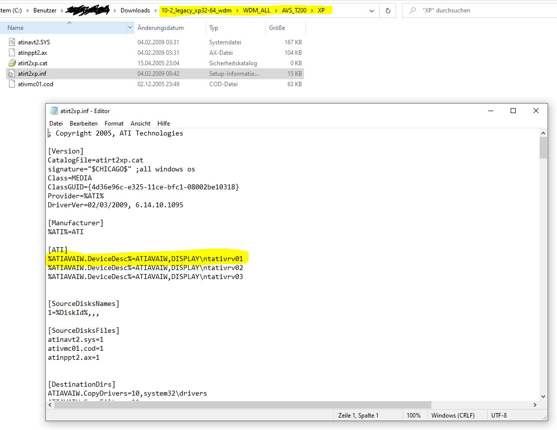
Task: Refresh the Explorer folder view
Action: 388,10
